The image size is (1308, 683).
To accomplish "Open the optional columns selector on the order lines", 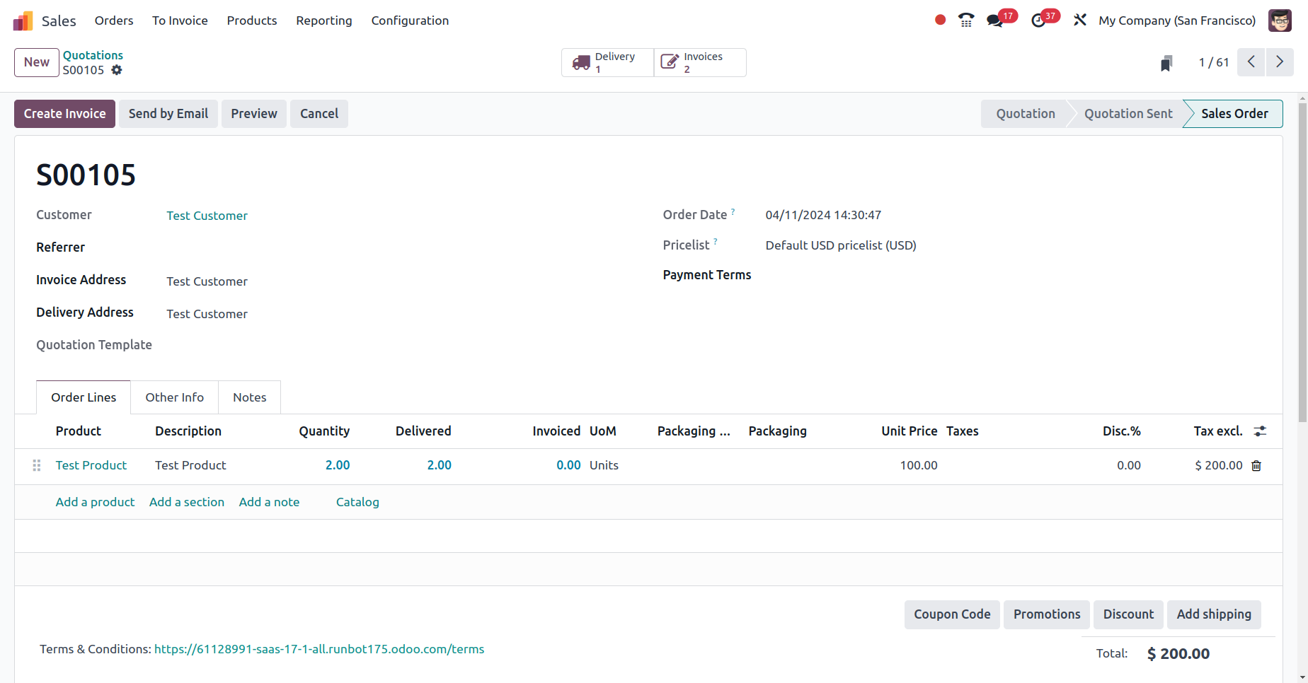I will [1260, 431].
